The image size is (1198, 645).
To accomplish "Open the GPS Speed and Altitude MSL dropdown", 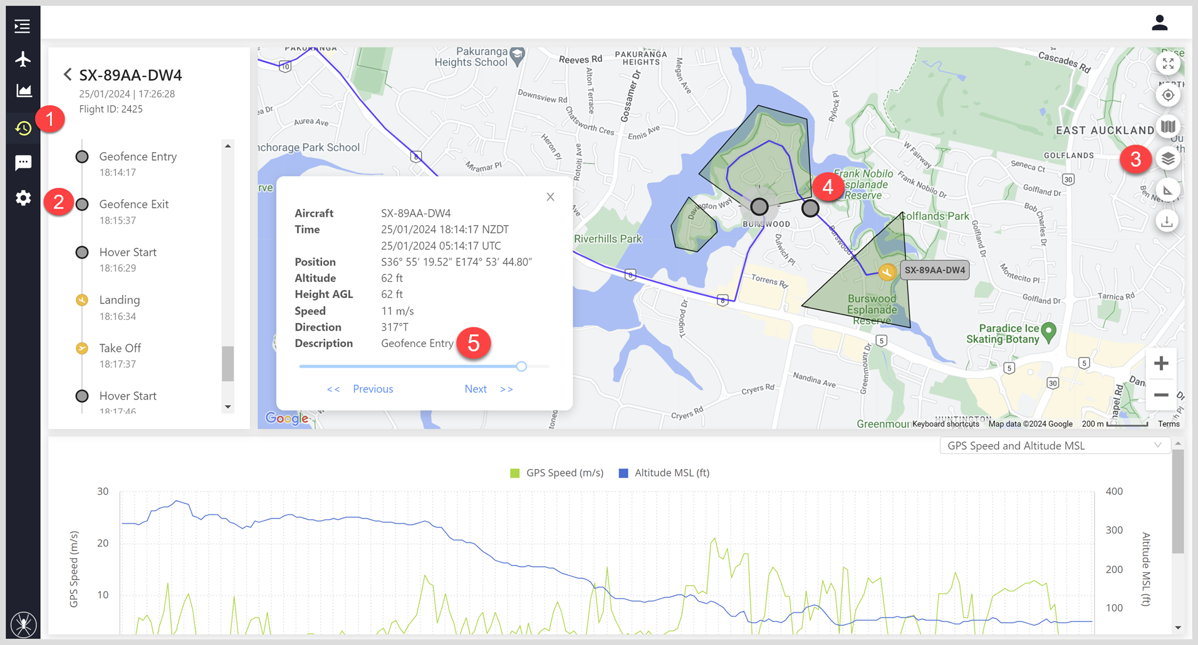I will click(1055, 446).
